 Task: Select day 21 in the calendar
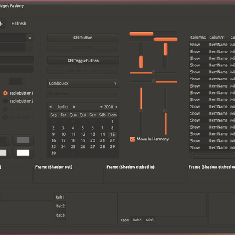point(102,140)
